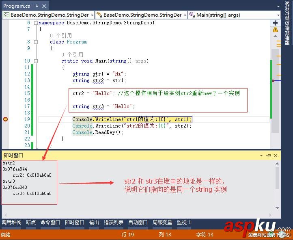Click Console.ReadKey() on line 21
The width and height of the screenshot is (293, 240).
[x=97, y=132]
